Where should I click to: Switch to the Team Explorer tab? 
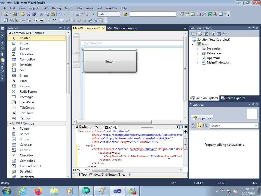[233, 98]
